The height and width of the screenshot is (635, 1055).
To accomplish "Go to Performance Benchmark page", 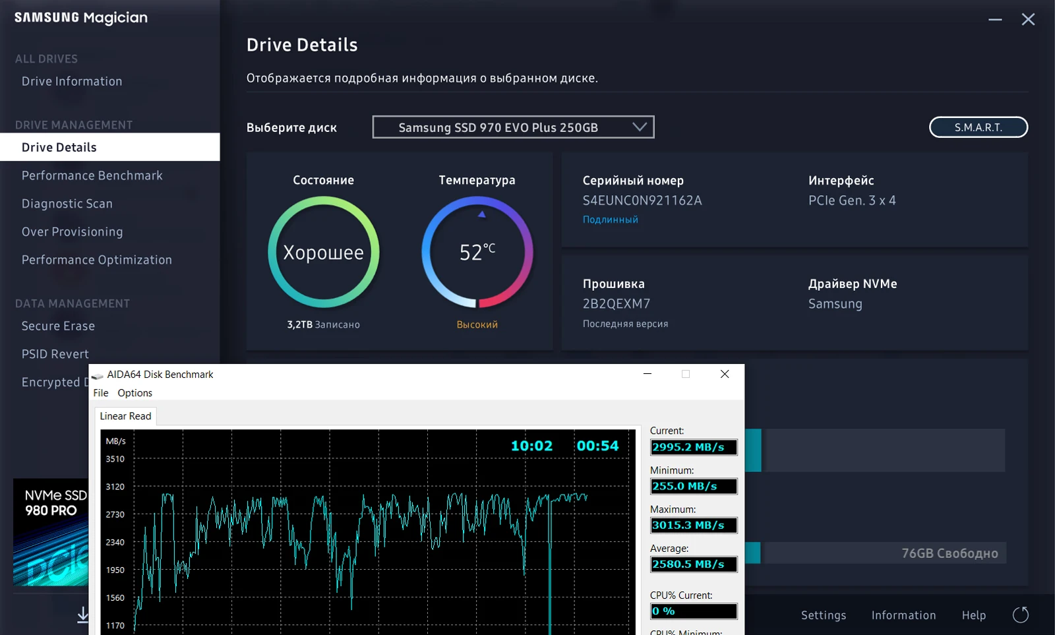I will tap(92, 175).
